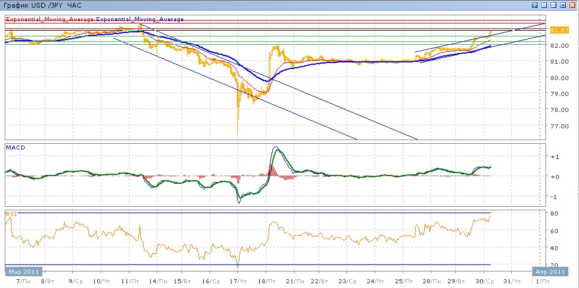The image size is (579, 288).
Task: Open the help question-mark icon in title bar
Action: (534, 5)
